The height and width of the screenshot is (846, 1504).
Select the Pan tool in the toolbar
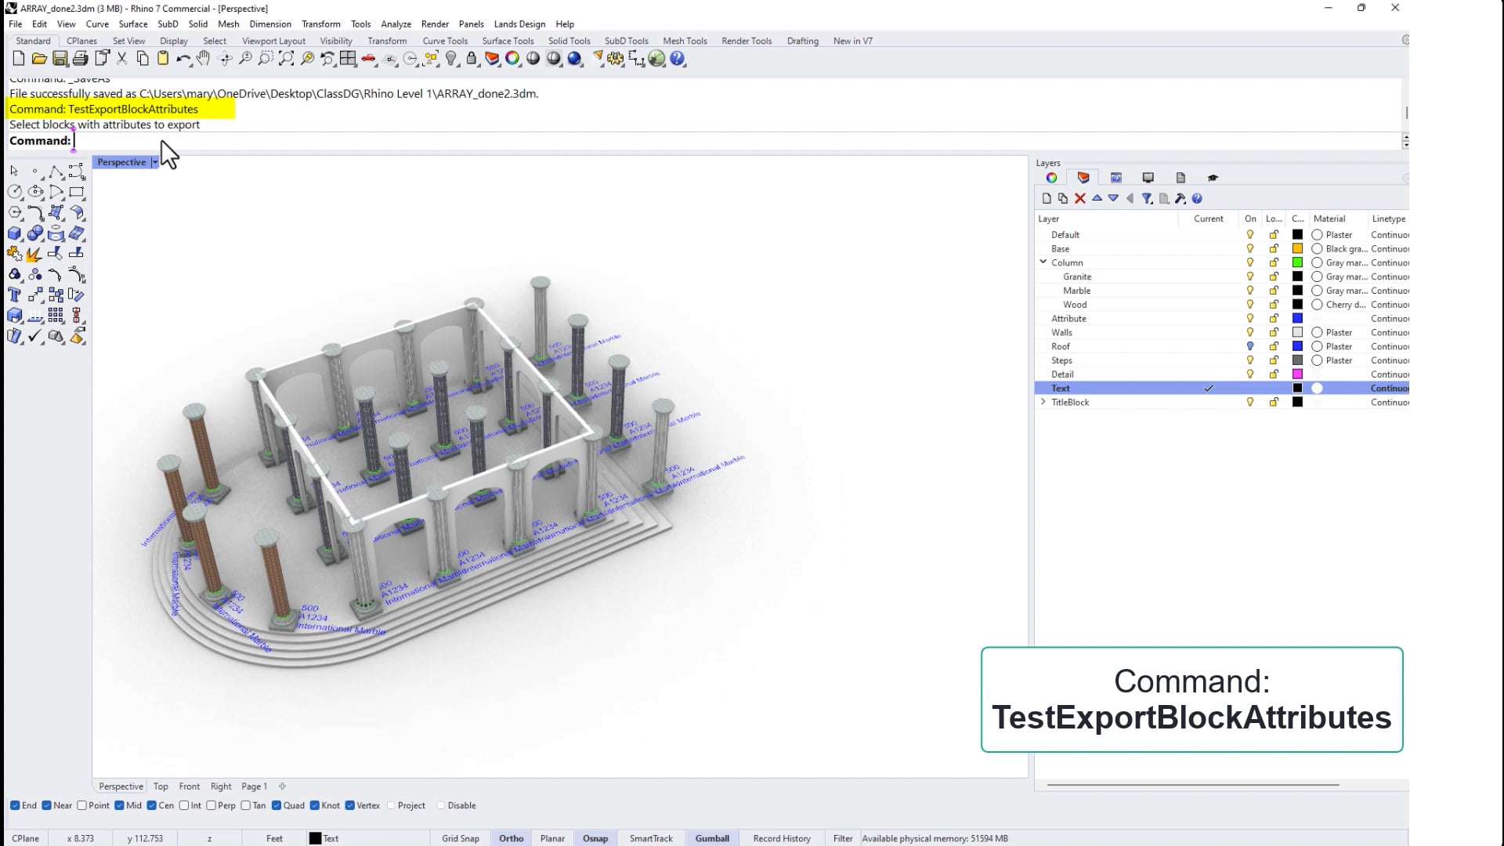click(203, 58)
